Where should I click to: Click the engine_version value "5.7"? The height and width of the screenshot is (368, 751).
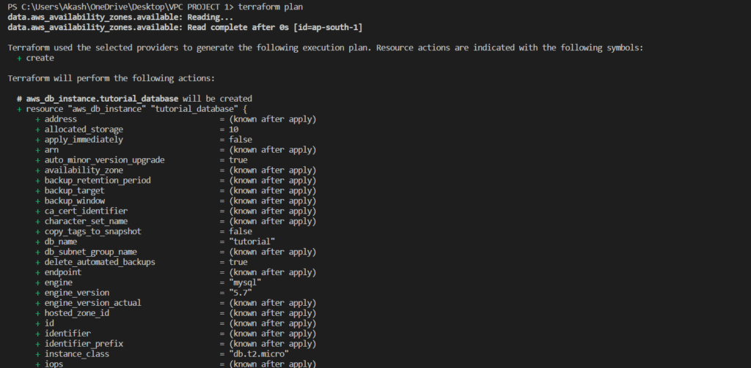(x=240, y=293)
